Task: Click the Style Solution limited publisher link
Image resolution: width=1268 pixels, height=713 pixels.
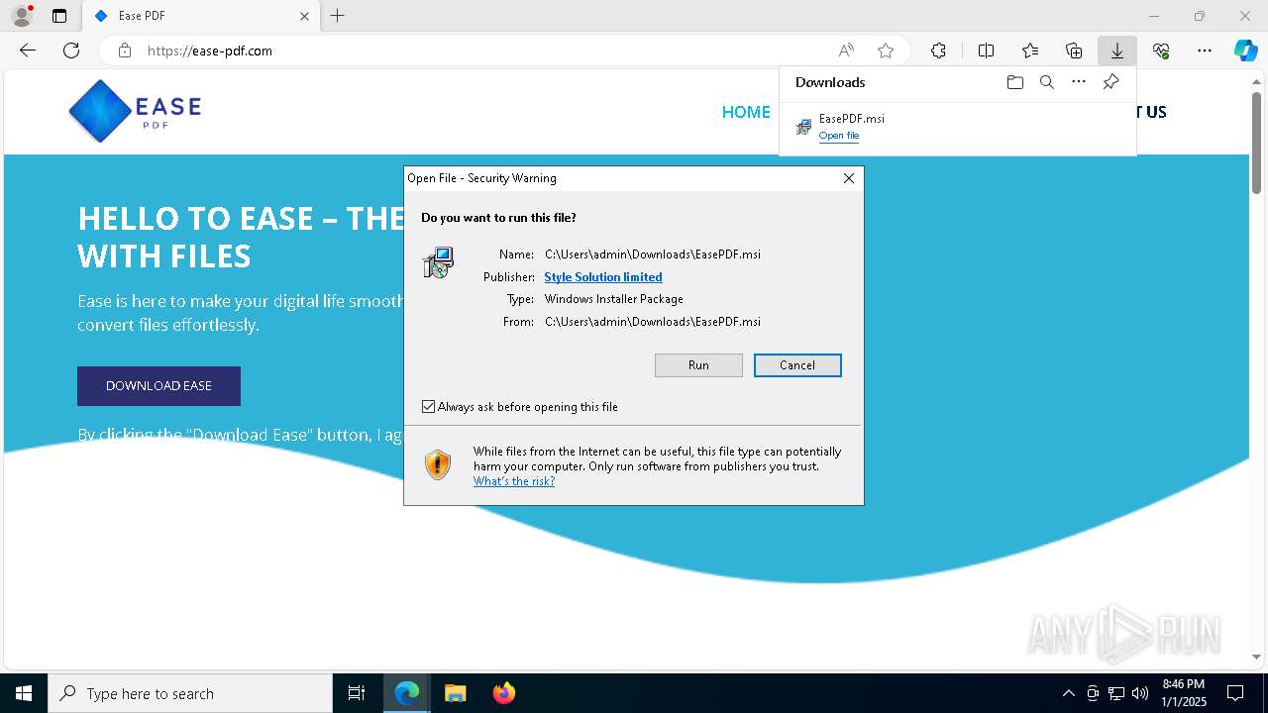Action: pyautogui.click(x=602, y=277)
